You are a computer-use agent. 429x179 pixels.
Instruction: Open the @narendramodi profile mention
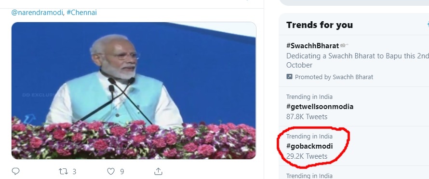point(37,13)
